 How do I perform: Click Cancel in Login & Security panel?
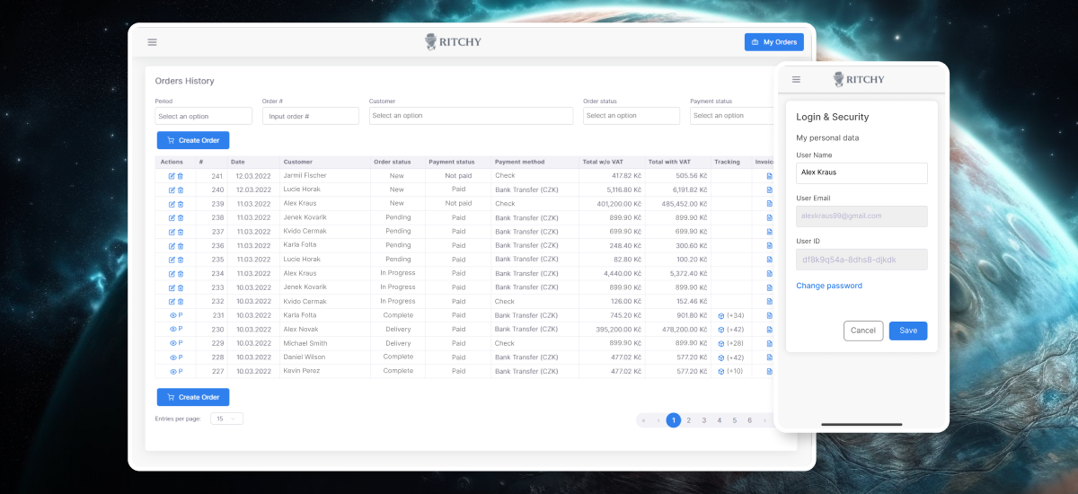click(x=863, y=331)
